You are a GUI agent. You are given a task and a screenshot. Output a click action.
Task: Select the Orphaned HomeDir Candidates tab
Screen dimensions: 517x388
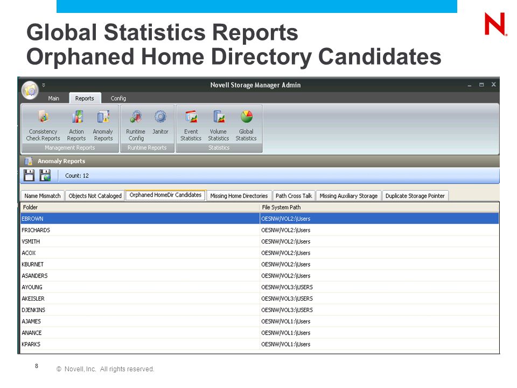click(x=165, y=195)
